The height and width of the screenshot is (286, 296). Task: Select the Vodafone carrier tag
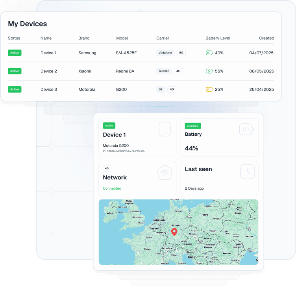[165, 53]
